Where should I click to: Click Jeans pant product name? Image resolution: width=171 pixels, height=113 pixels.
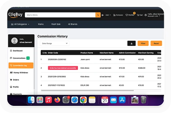coord(85,59)
